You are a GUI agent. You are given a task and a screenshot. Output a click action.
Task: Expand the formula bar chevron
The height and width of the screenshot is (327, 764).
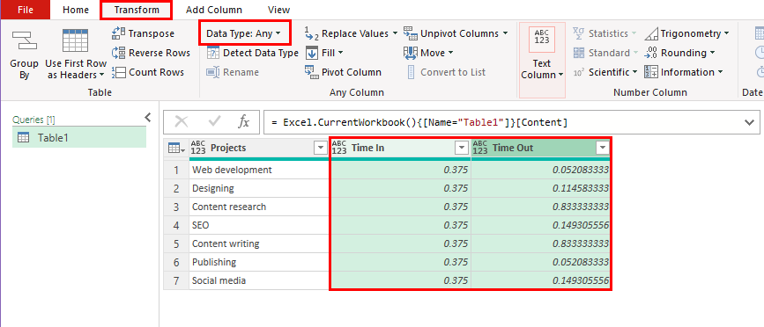(x=749, y=122)
